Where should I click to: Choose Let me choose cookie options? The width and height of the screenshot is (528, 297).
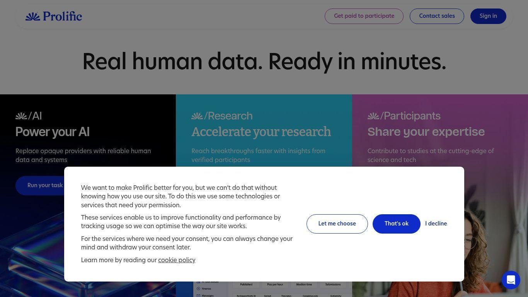click(x=337, y=224)
